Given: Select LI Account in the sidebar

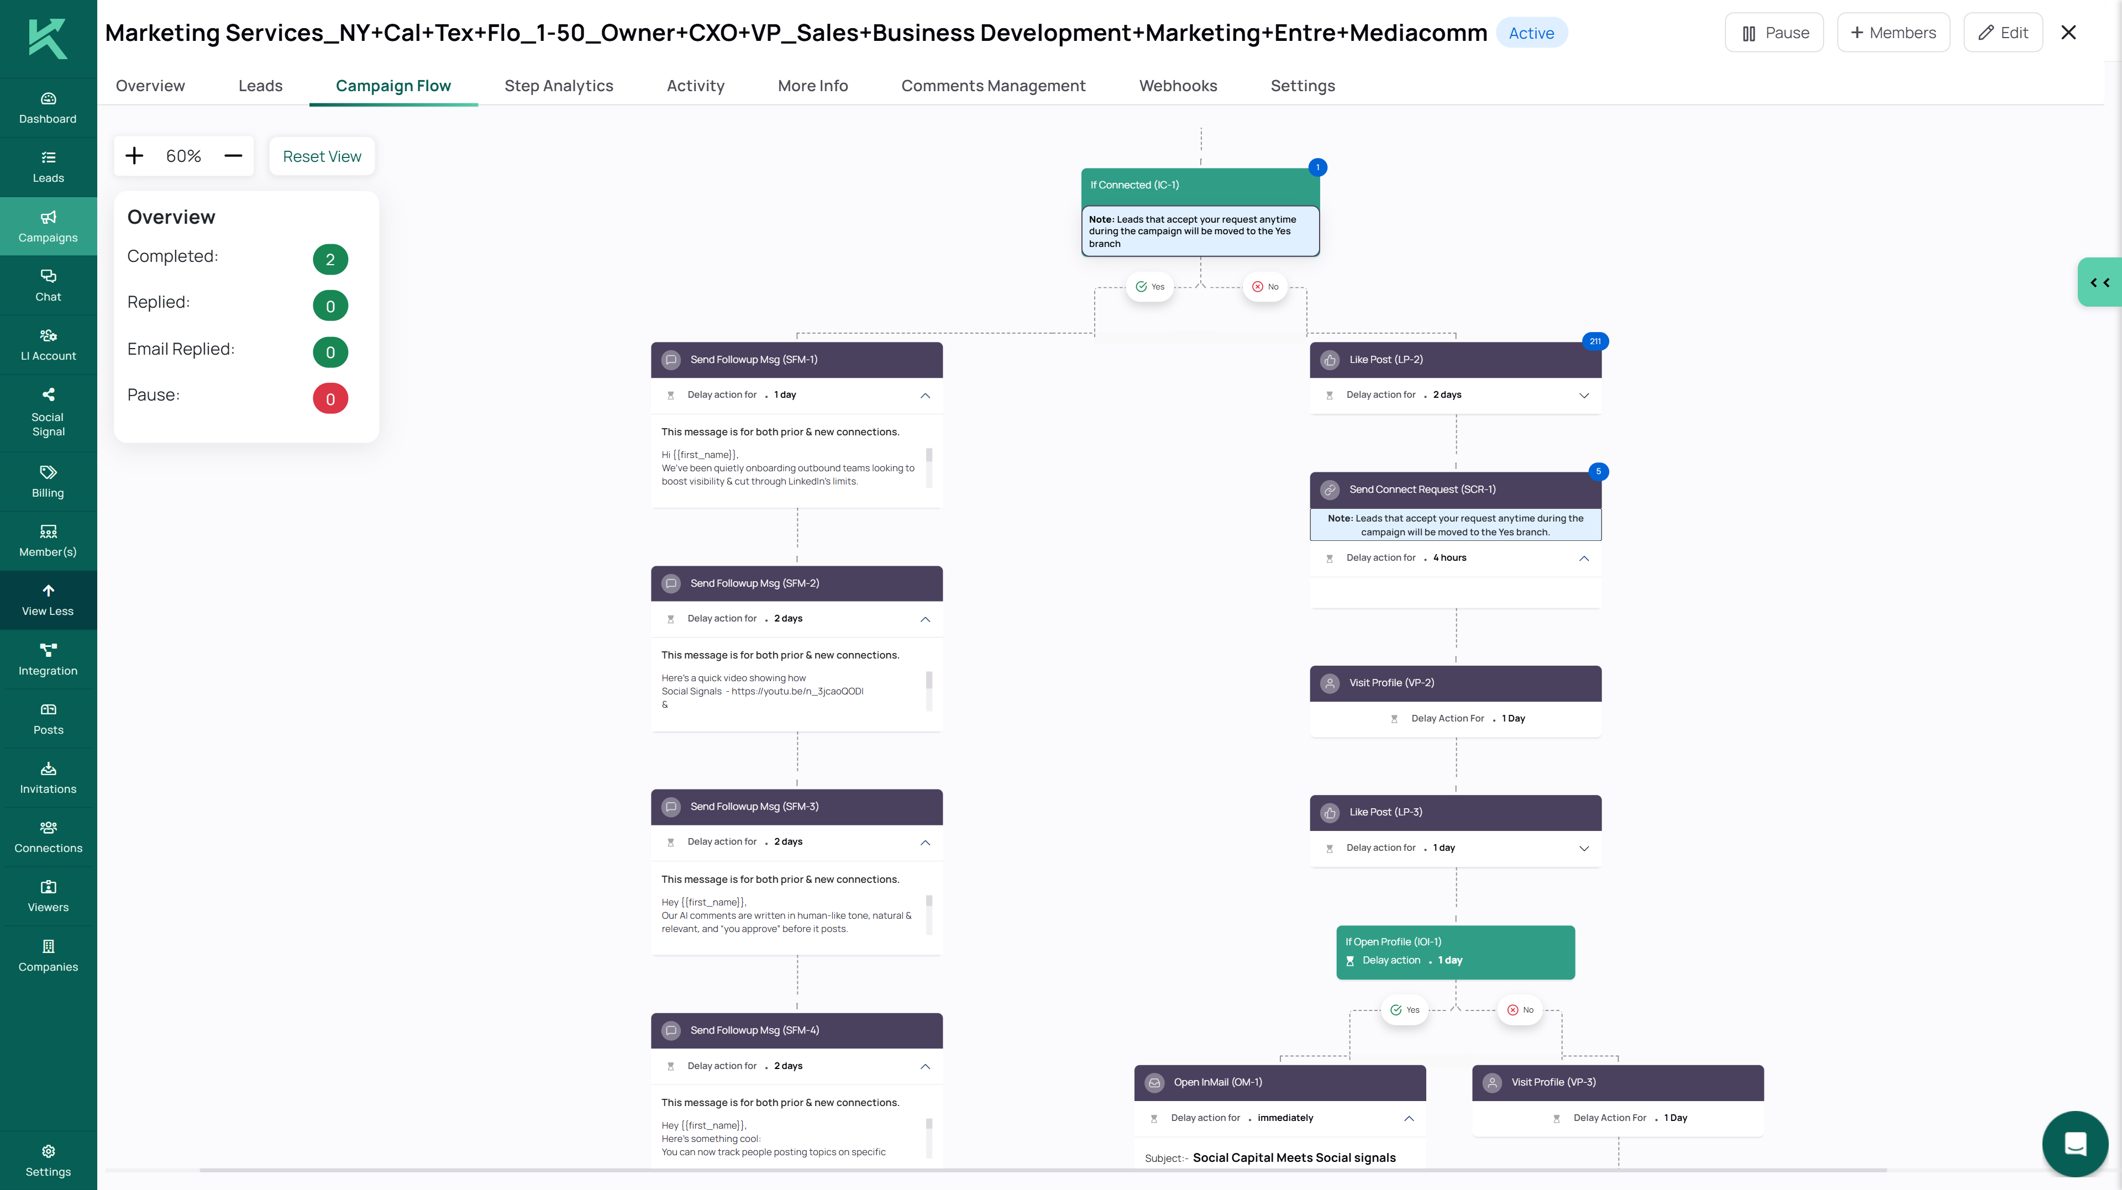Looking at the screenshot, I should tap(47, 344).
